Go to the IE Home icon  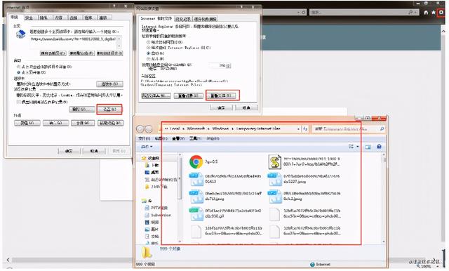[426, 13]
